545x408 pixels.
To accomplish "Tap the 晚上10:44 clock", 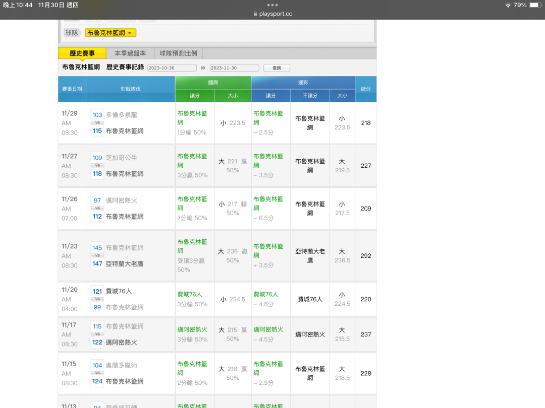I will [18, 5].
